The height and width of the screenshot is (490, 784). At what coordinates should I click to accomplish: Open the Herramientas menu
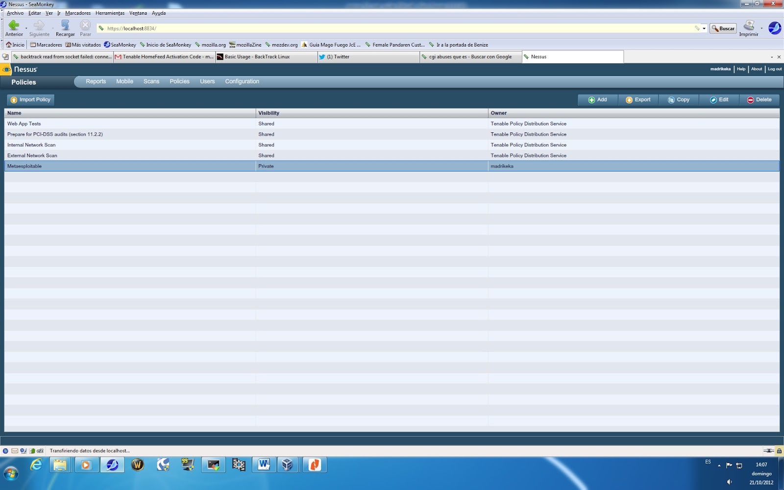click(110, 13)
